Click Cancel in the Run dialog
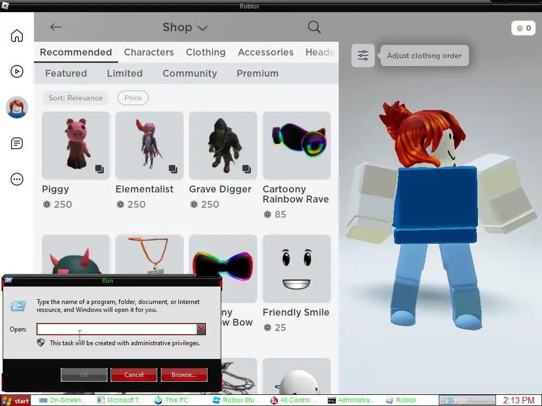The width and height of the screenshot is (542, 406). click(x=134, y=375)
